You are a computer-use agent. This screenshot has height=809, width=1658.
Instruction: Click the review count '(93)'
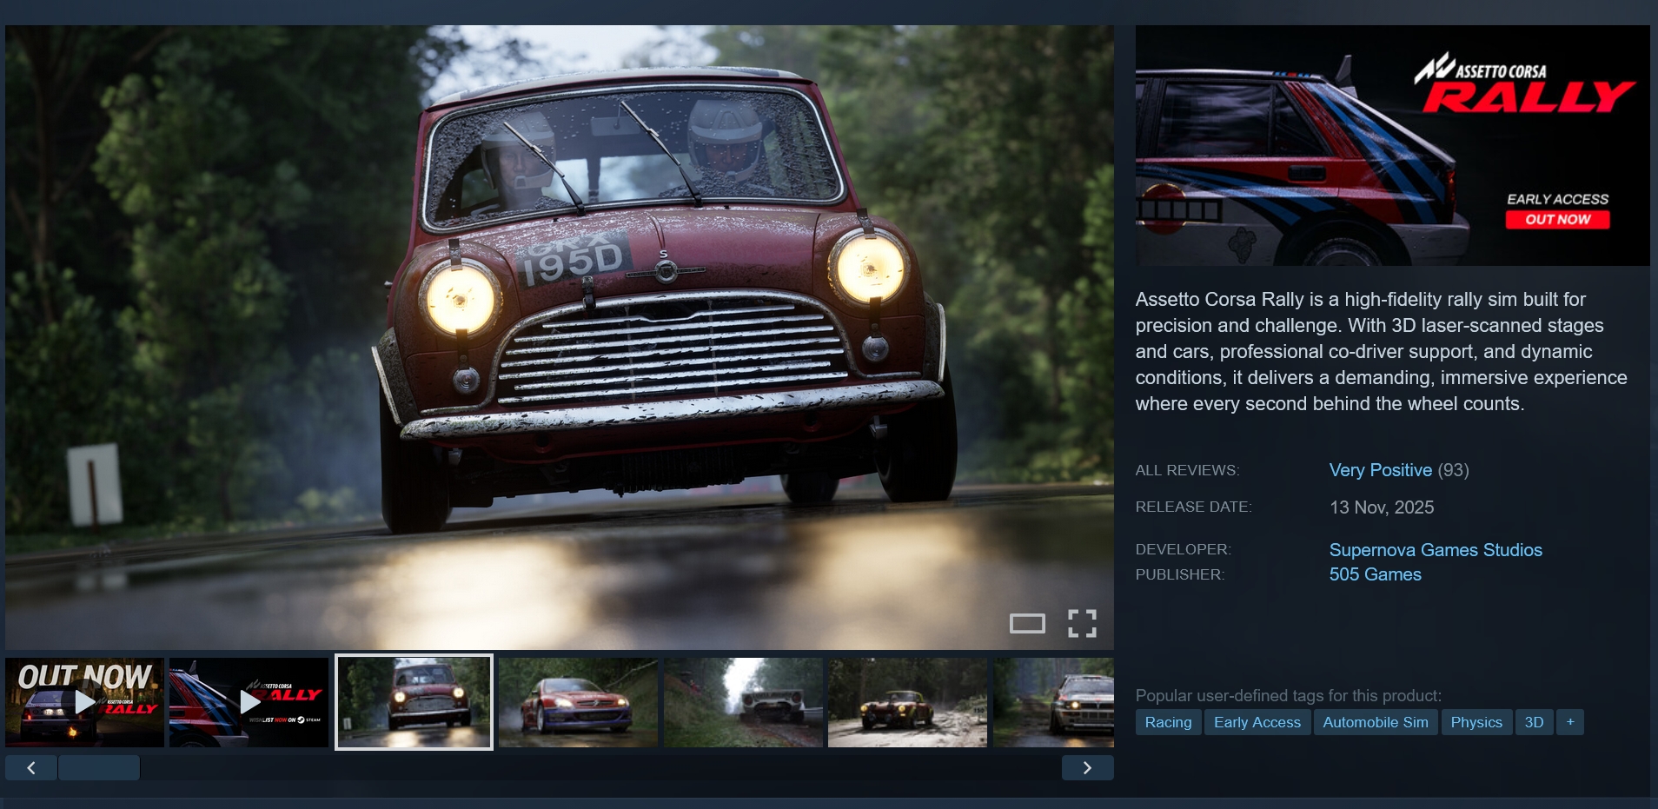1453,470
